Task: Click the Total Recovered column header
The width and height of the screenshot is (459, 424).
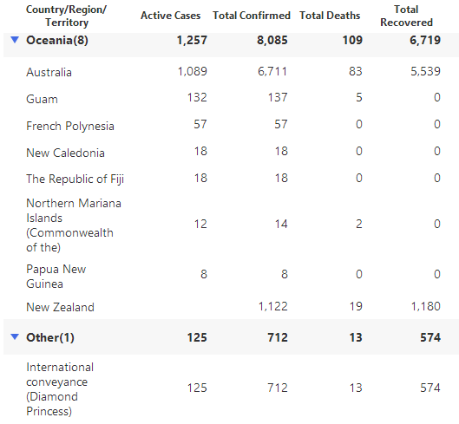Action: click(406, 16)
